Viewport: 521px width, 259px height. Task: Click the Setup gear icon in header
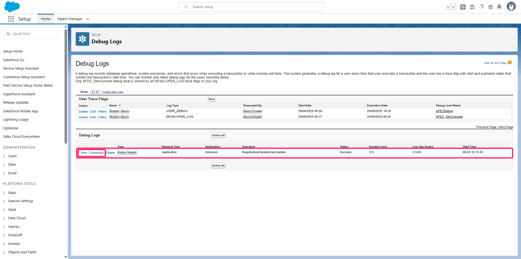coord(491,7)
